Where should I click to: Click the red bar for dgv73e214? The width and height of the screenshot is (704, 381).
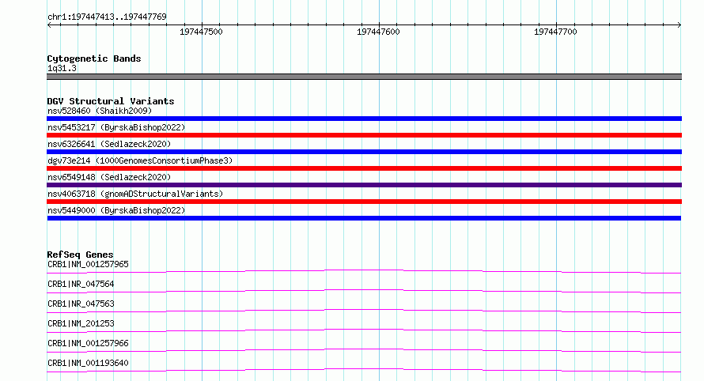[364, 168]
